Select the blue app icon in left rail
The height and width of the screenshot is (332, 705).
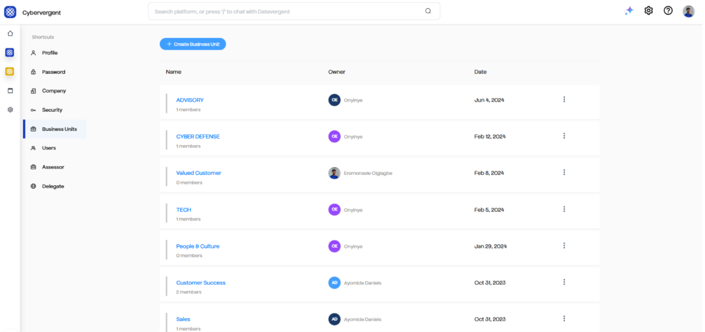(x=10, y=53)
